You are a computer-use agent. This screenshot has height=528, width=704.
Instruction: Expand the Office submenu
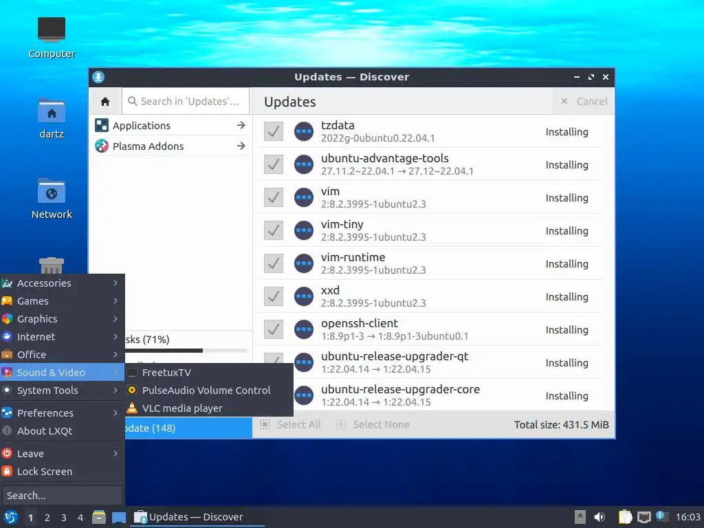point(63,355)
